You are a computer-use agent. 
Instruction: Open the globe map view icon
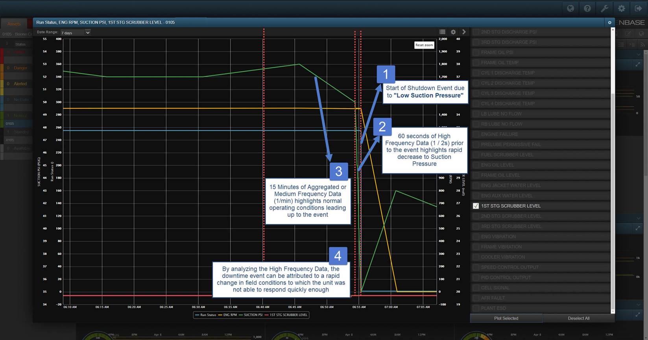tap(570, 8)
